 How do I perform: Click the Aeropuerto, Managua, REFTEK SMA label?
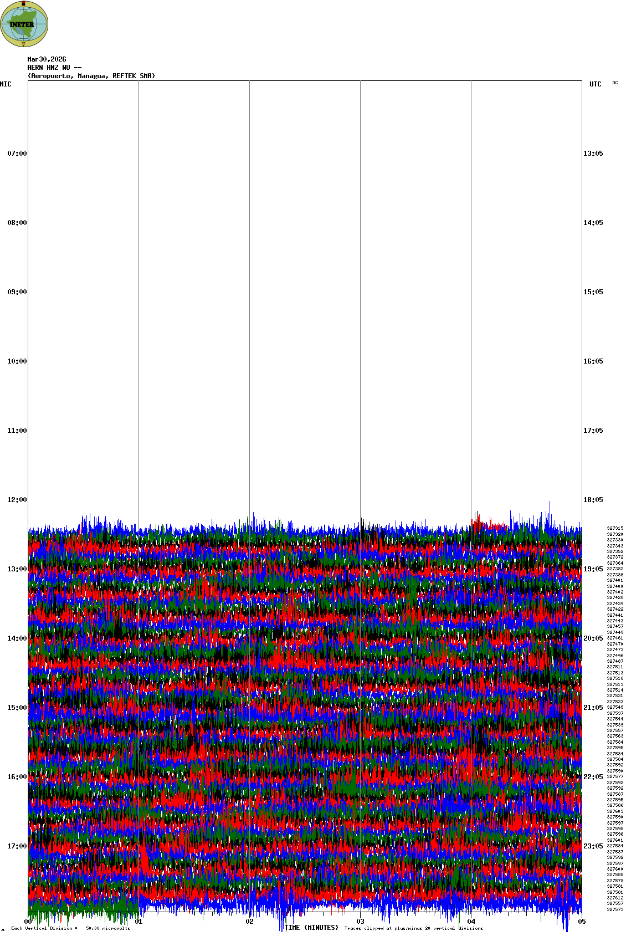pyautogui.click(x=91, y=76)
